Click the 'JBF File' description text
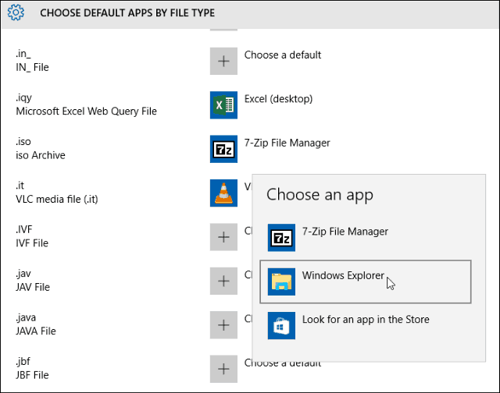Viewport: 500px width, 393px height. click(x=32, y=375)
